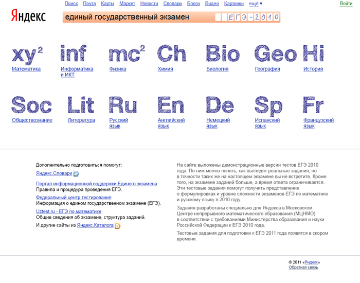This screenshot has height=283, width=360.
Task: Open the Обратная связь feedback link
Action: (303, 268)
